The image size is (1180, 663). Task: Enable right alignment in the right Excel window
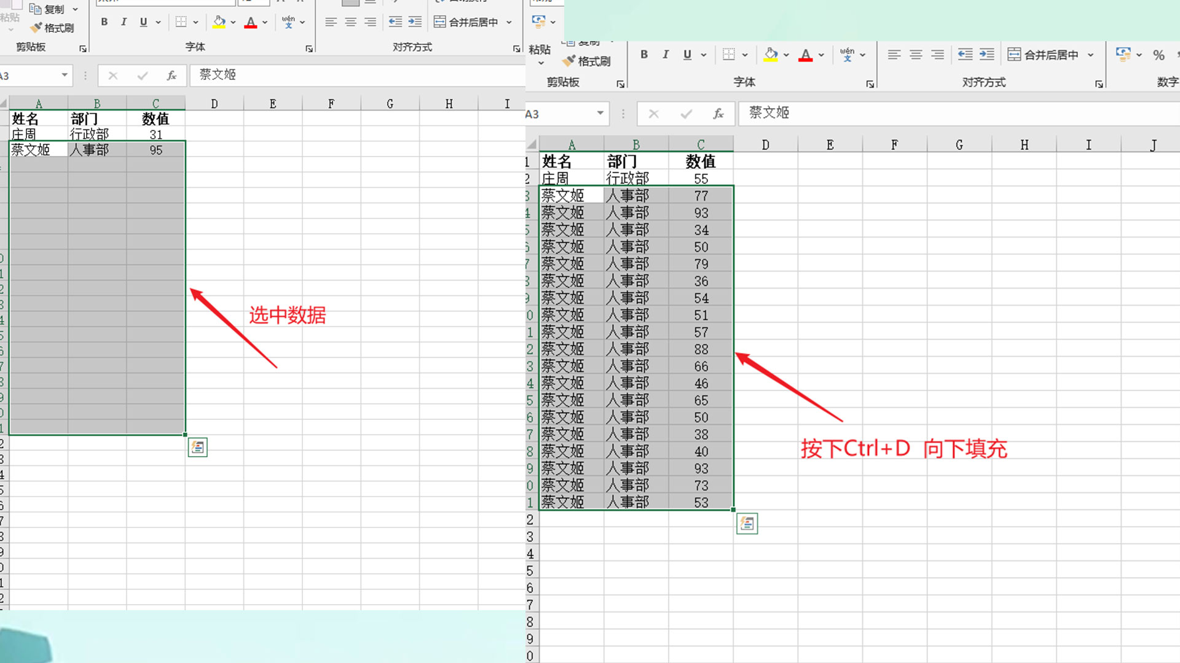[937, 55]
